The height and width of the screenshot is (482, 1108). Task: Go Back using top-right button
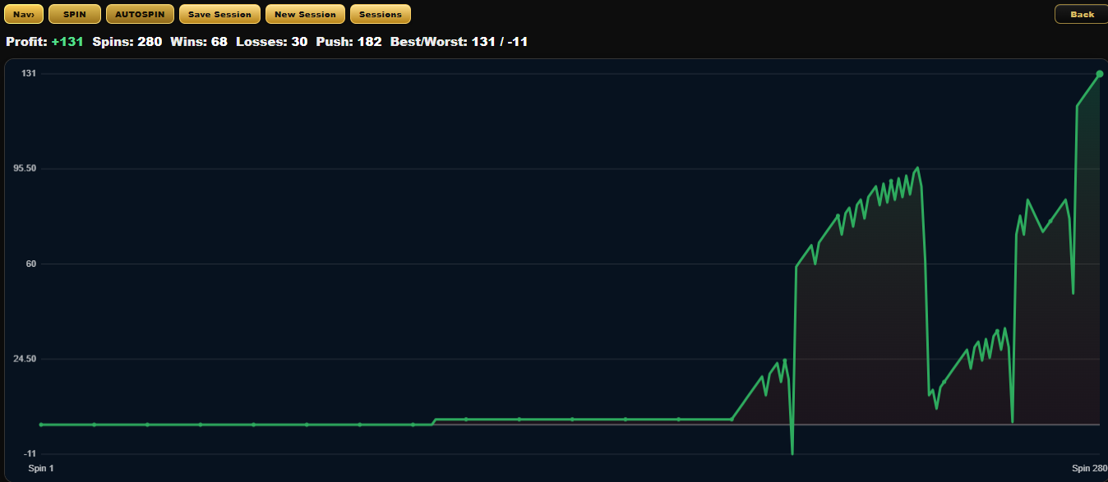1082,14
